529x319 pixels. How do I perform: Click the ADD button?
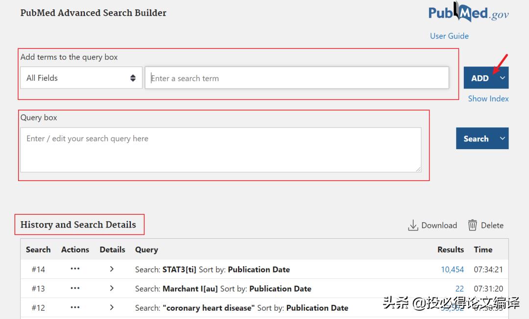tap(480, 78)
